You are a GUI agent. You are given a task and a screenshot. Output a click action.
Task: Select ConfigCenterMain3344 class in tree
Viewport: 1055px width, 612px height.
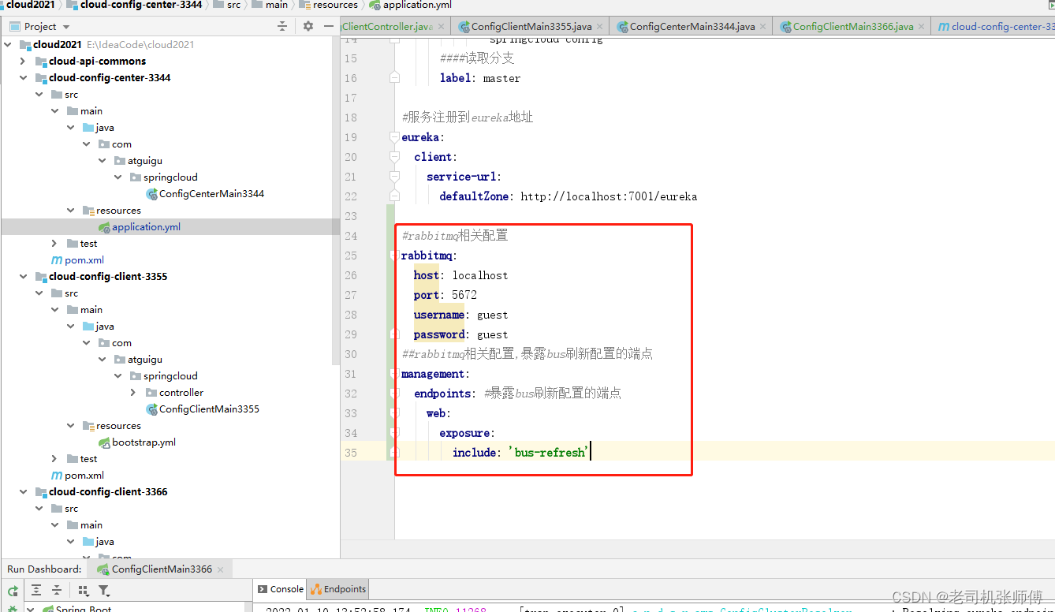tap(204, 193)
